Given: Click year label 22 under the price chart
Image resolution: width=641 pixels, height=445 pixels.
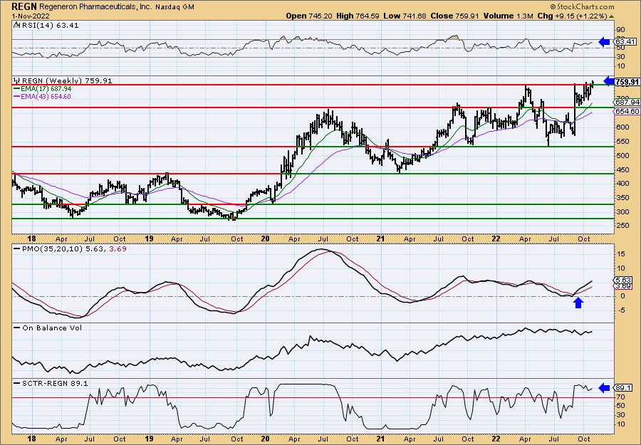Looking at the screenshot, I should pos(496,239).
